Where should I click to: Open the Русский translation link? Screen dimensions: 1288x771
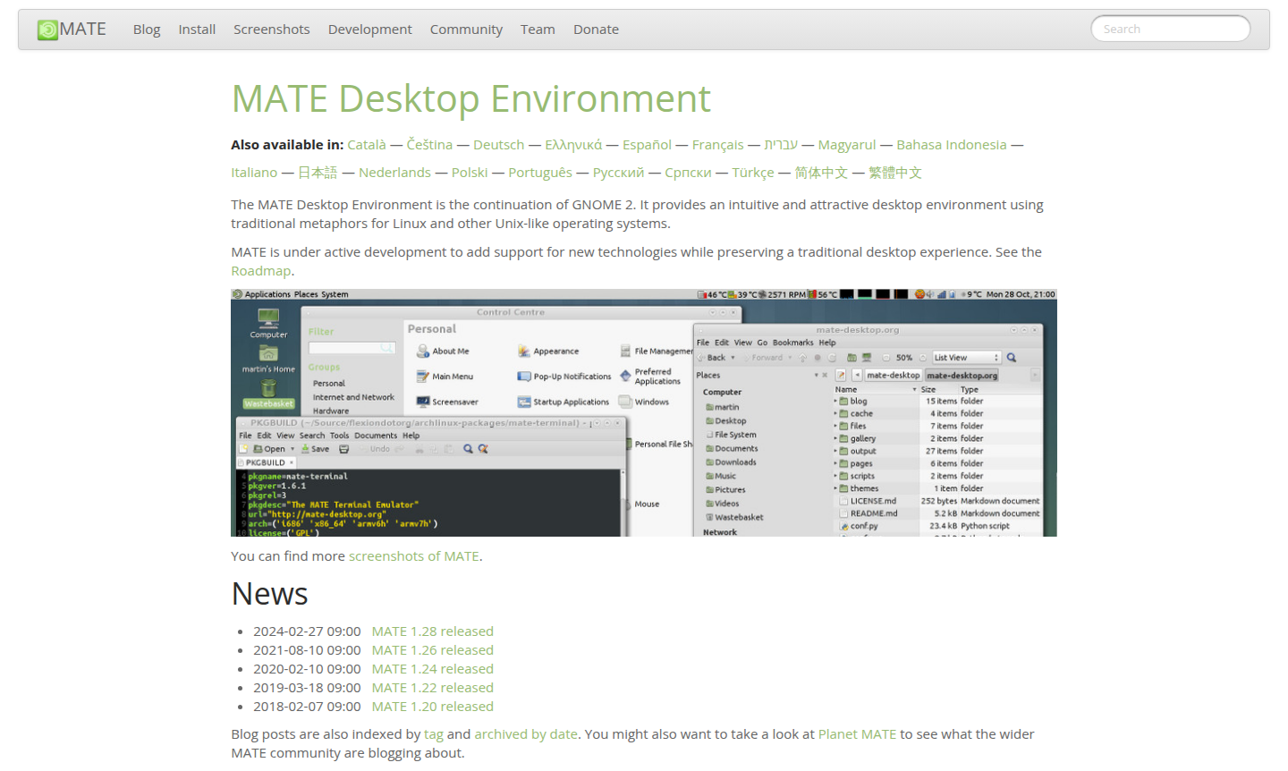618,173
